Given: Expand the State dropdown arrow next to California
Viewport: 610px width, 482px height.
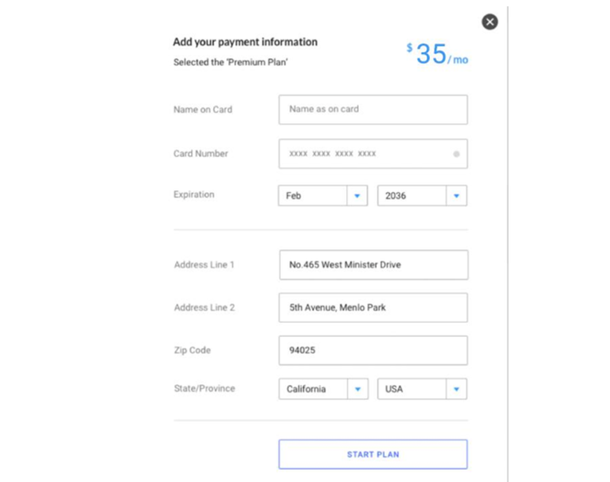Looking at the screenshot, I should pyautogui.click(x=357, y=389).
